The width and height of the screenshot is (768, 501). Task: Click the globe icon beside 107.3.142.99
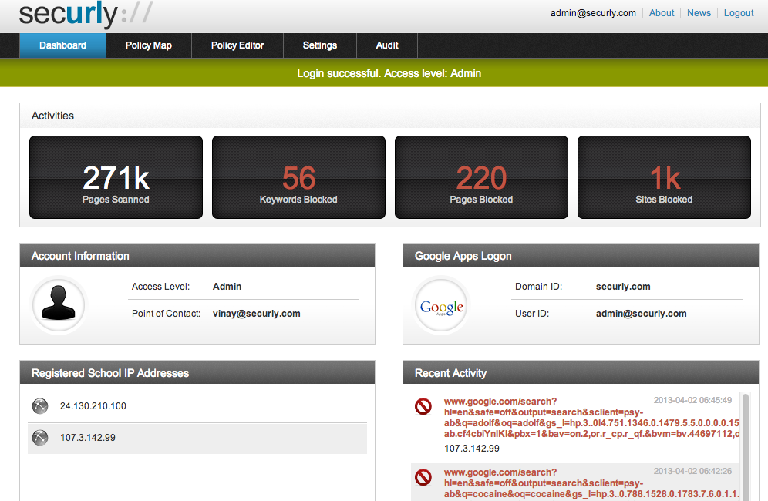tap(40, 437)
